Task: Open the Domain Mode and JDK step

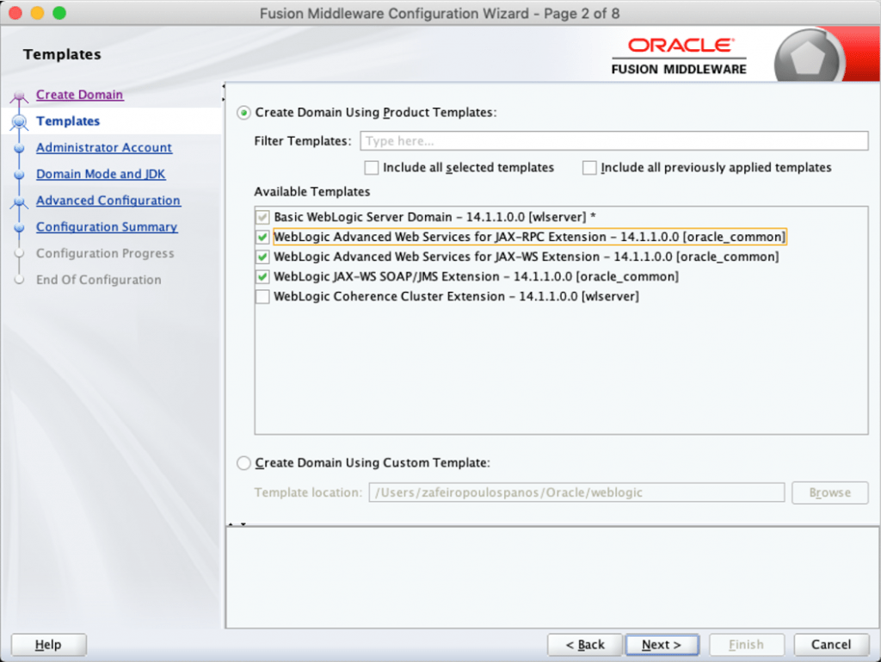Action: click(x=101, y=174)
